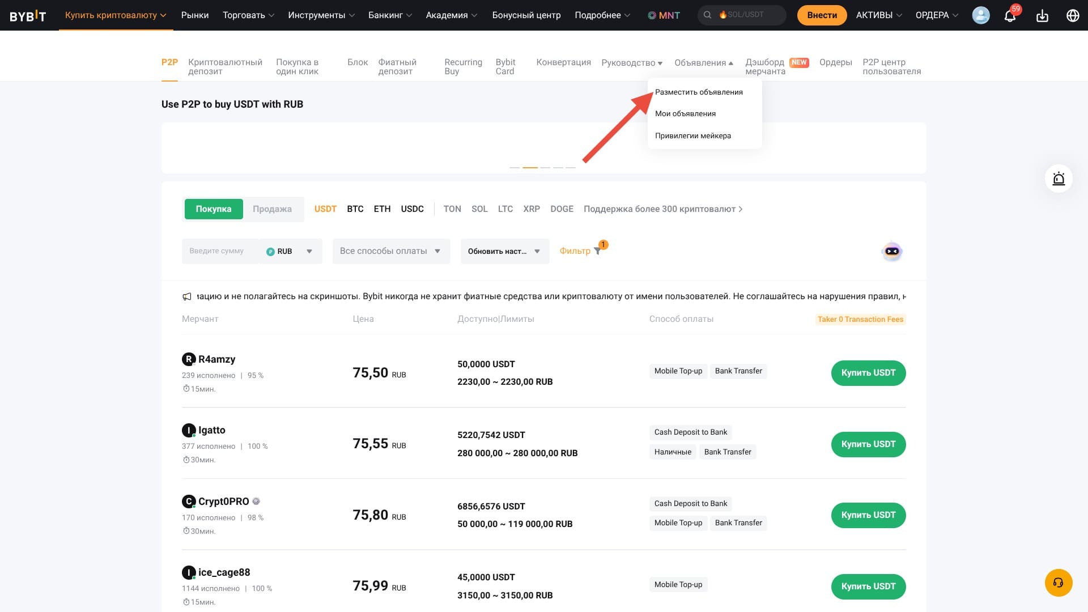The height and width of the screenshot is (612, 1088).
Task: Open Ордеры tab
Action: tap(835, 62)
